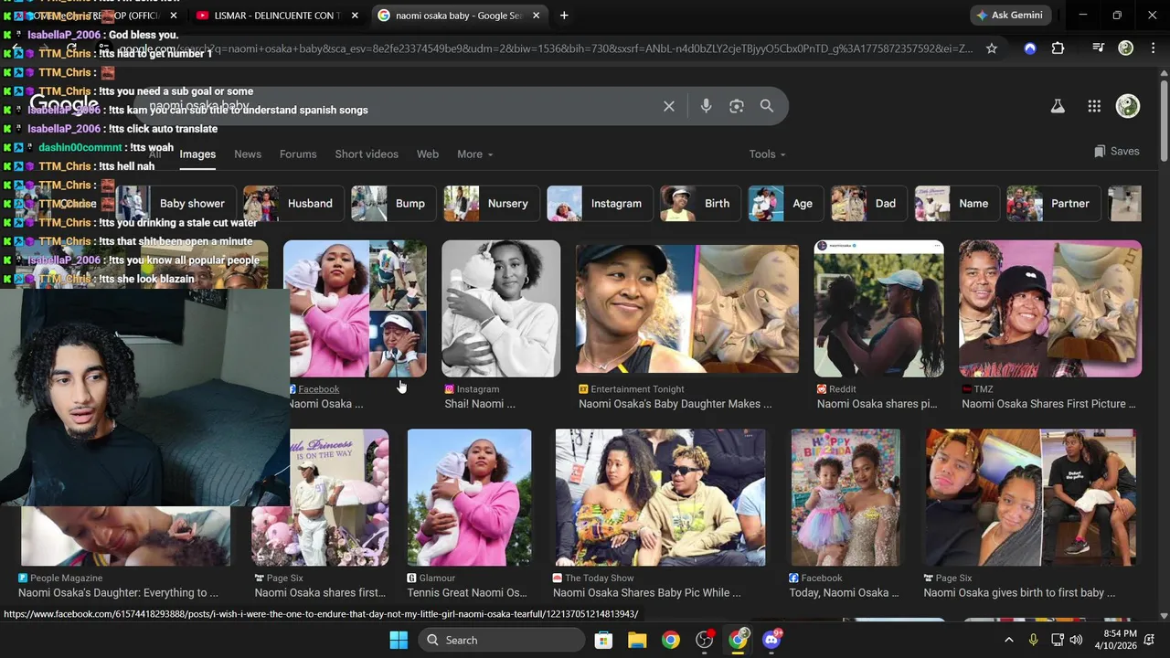Click the Windows taskbar Search box
The image size is (1170, 658).
pyautogui.click(x=502, y=640)
